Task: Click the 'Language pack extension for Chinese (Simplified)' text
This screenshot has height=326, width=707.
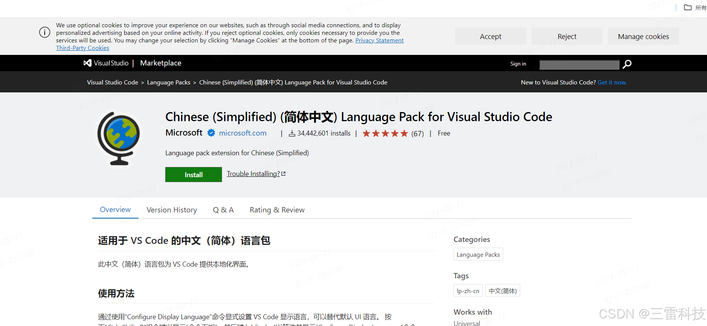Action: point(237,153)
